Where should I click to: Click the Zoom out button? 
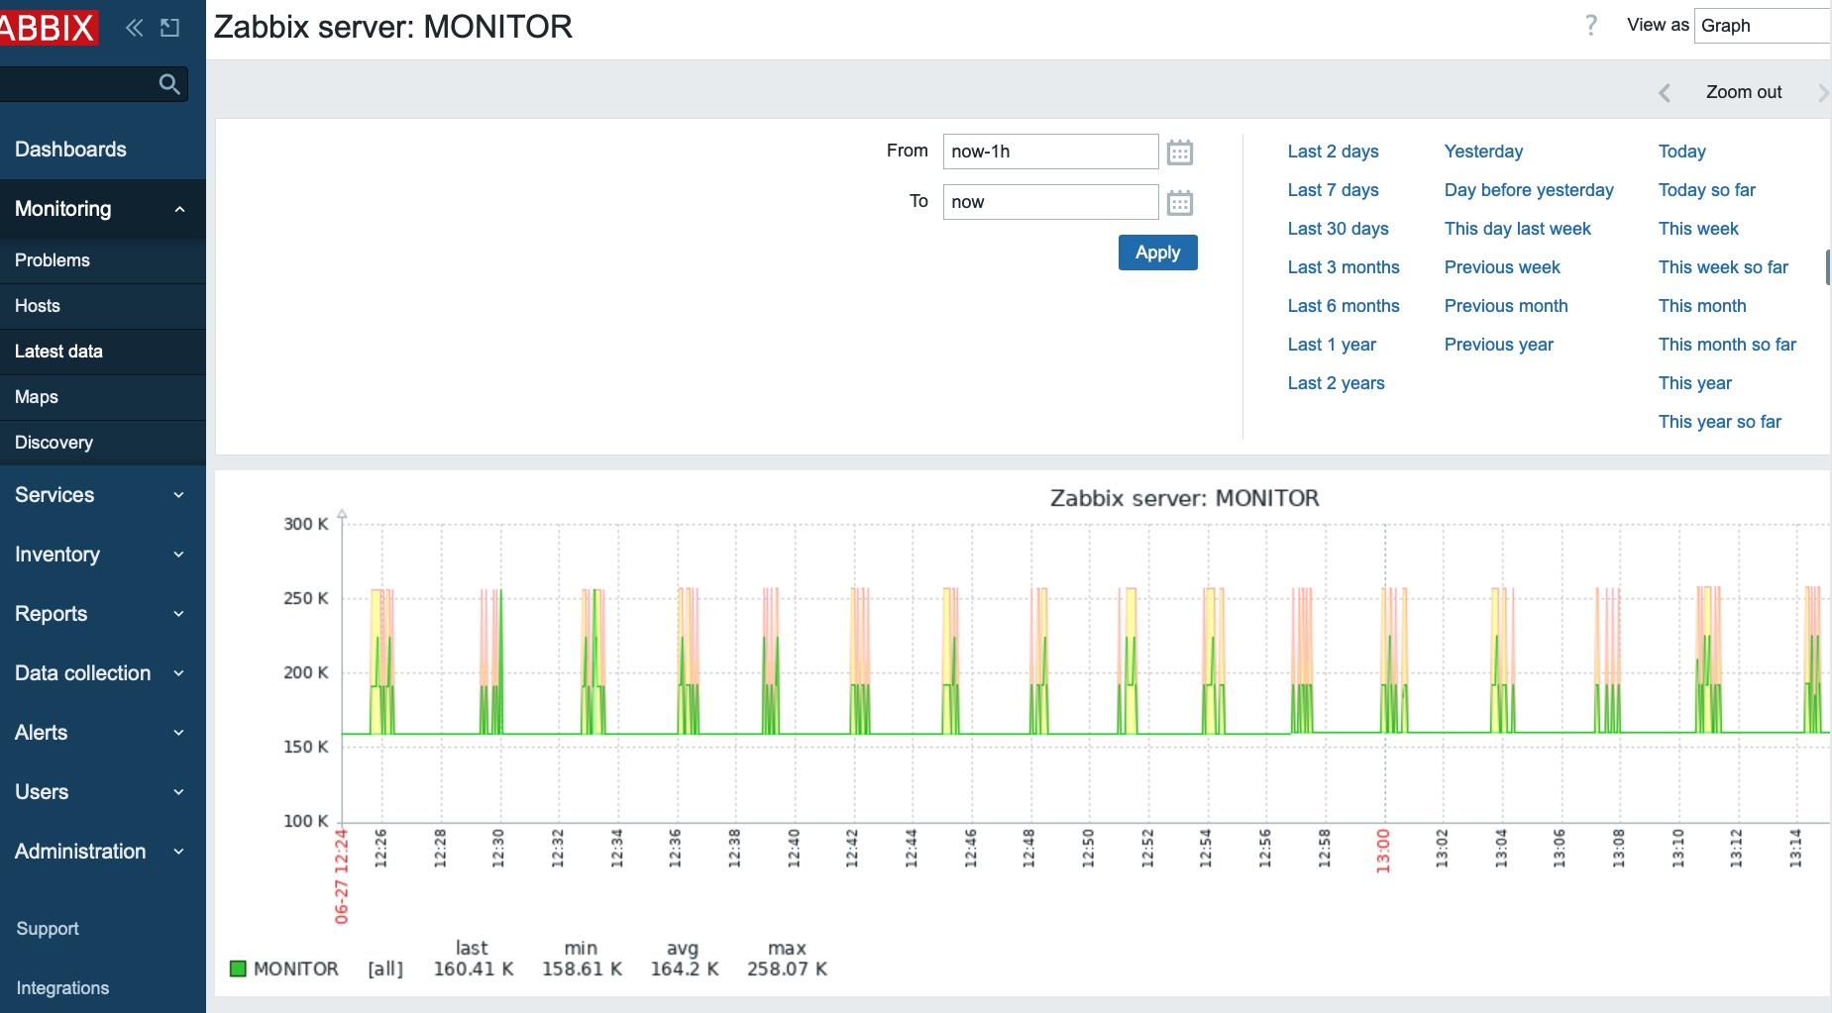pos(1744,92)
